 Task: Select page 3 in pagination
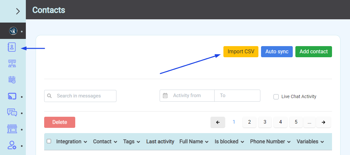click(265, 122)
